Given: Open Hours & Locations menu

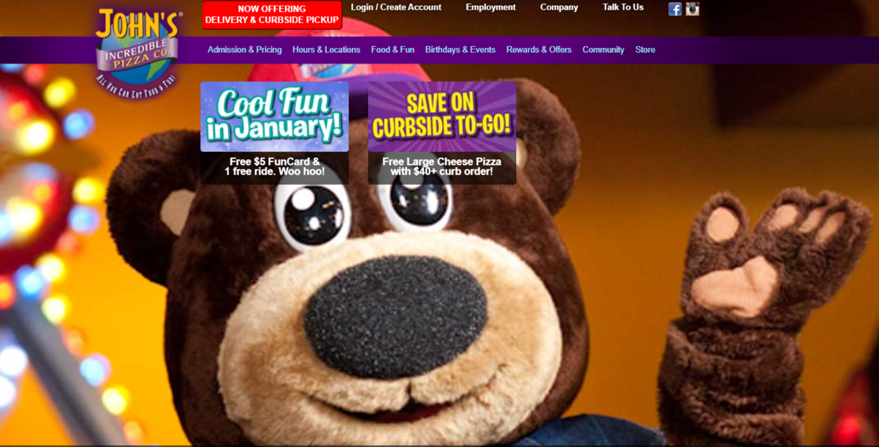Looking at the screenshot, I should 326,50.
